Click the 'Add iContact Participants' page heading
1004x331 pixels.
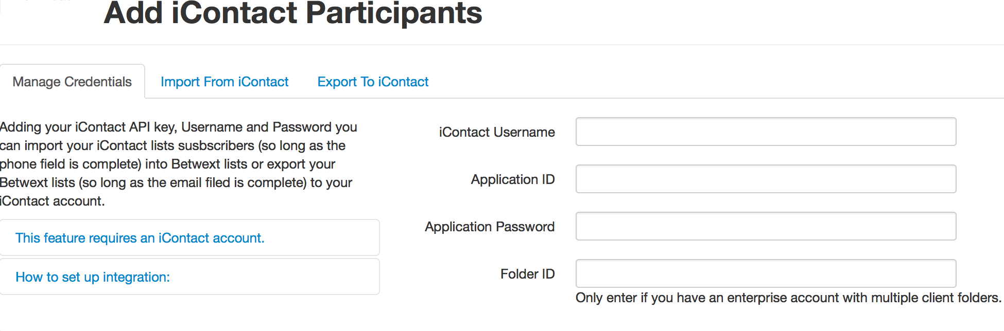coord(292,13)
